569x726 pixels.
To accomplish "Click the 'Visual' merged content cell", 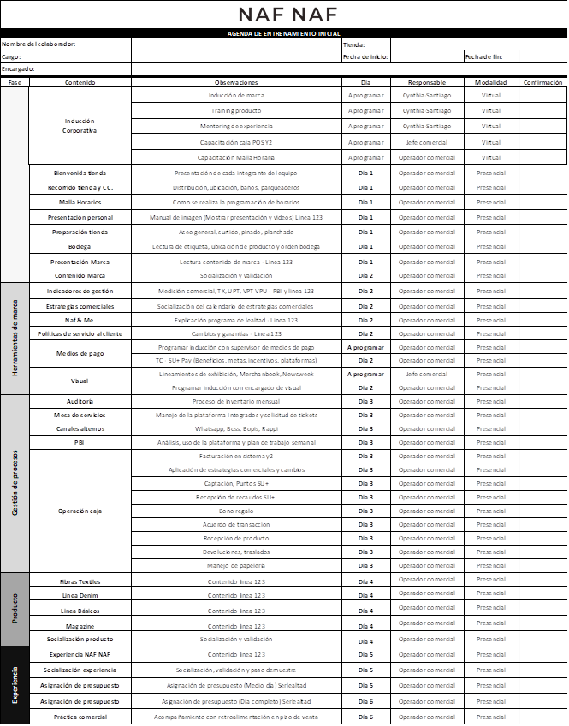I will click(x=80, y=381).
